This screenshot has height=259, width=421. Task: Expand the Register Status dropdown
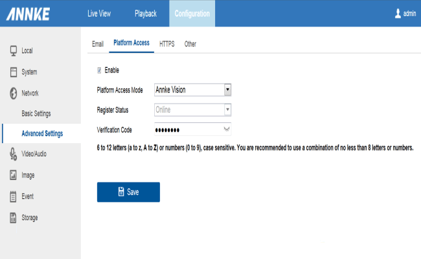(227, 110)
